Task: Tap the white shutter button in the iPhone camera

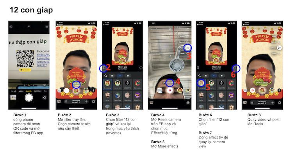Action: [29, 98]
